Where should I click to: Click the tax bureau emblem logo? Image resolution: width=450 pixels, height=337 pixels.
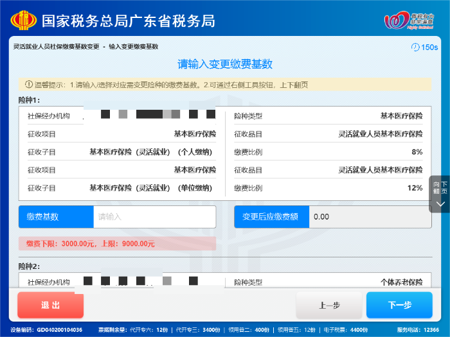(24, 20)
